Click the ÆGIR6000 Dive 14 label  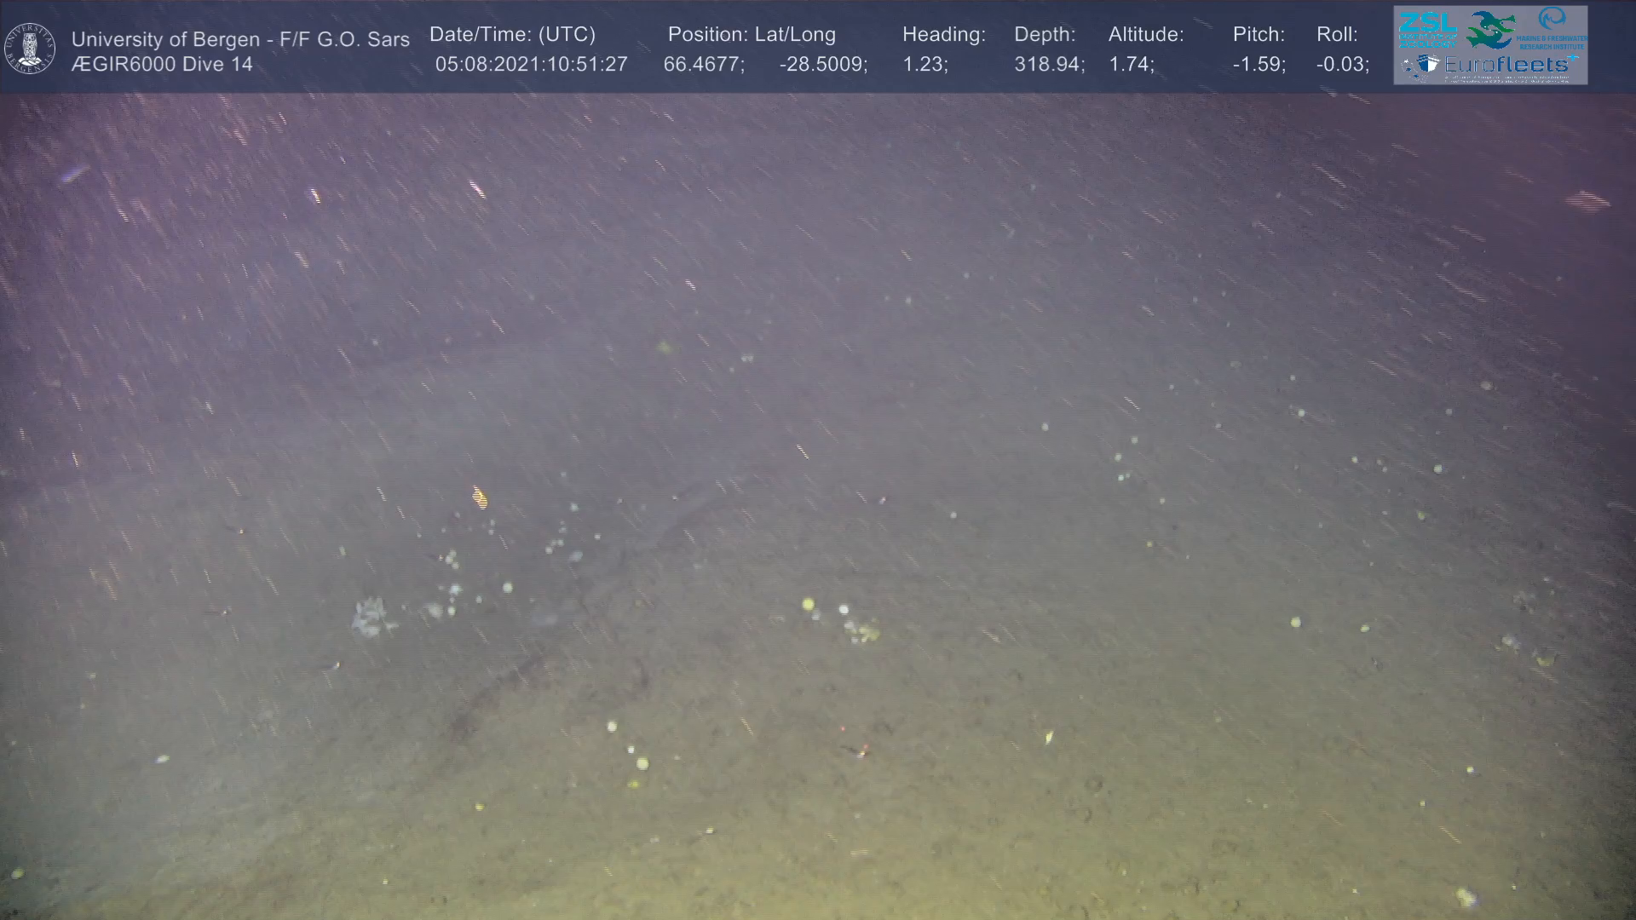point(162,64)
